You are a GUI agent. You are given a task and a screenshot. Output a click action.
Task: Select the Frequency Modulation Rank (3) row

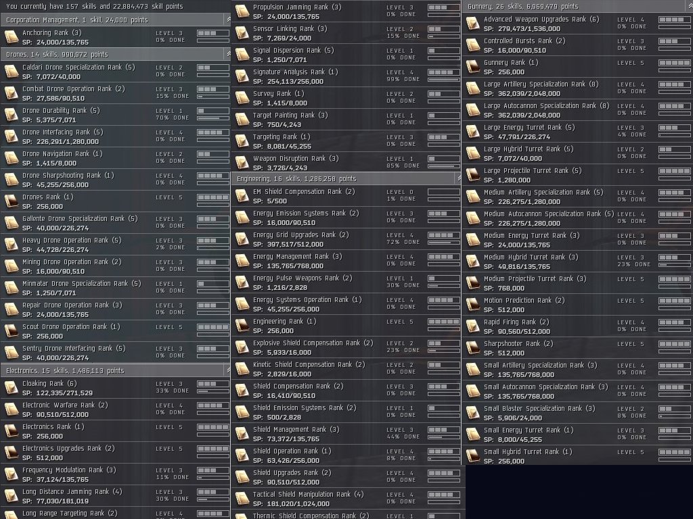point(115,474)
